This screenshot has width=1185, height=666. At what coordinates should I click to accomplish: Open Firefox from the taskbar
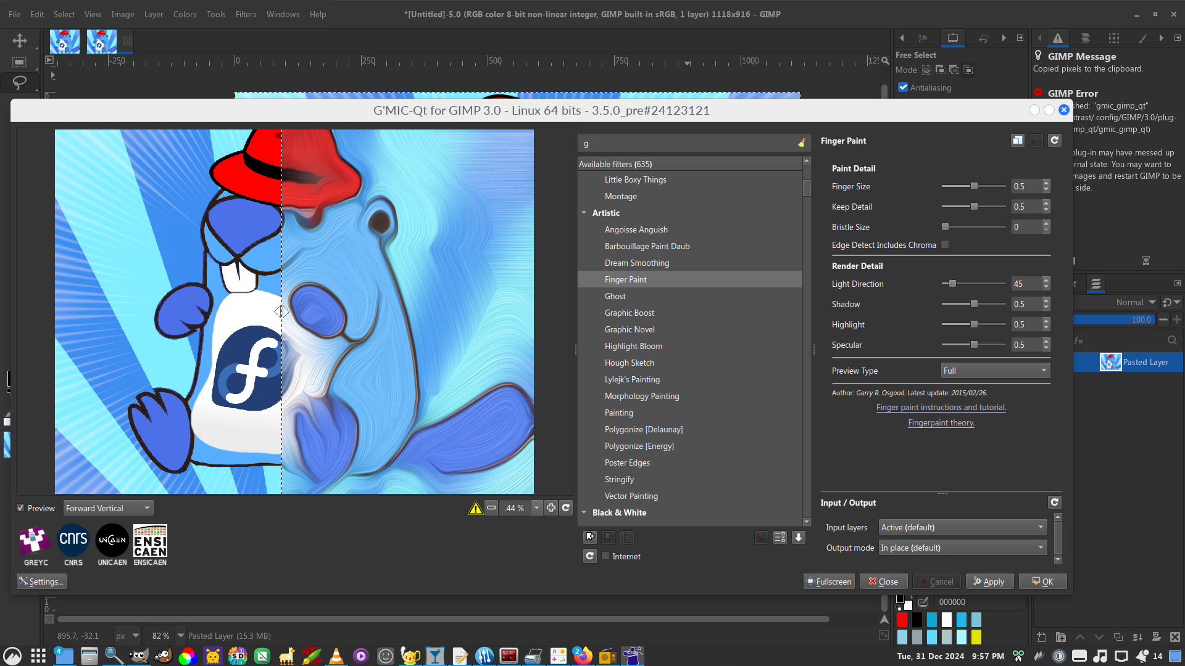pos(582,656)
